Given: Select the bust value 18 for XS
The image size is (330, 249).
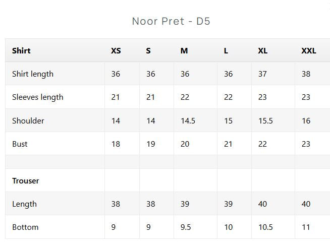Looking at the screenshot, I should point(116,144).
